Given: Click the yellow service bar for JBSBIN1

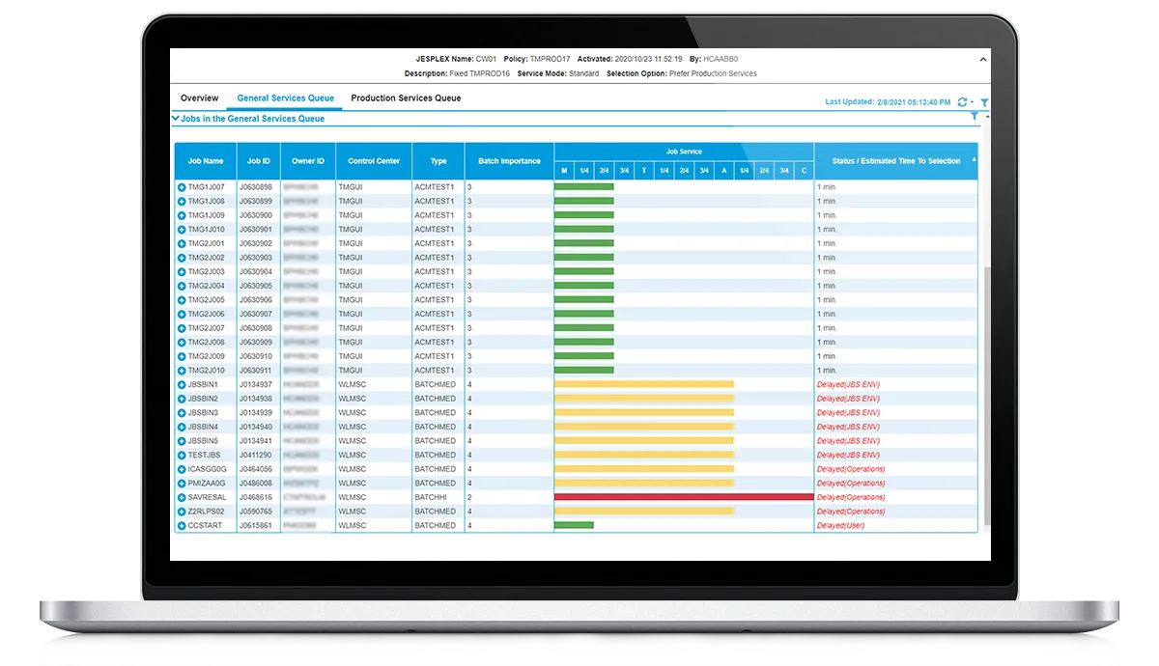Looking at the screenshot, I should [x=644, y=384].
